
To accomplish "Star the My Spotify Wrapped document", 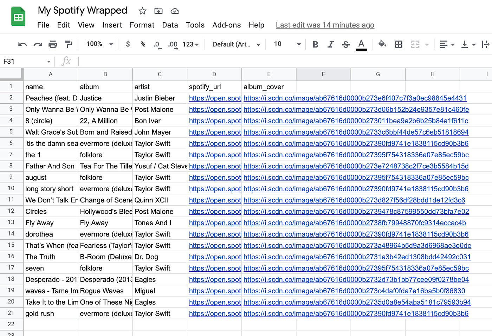I will pos(142,11).
